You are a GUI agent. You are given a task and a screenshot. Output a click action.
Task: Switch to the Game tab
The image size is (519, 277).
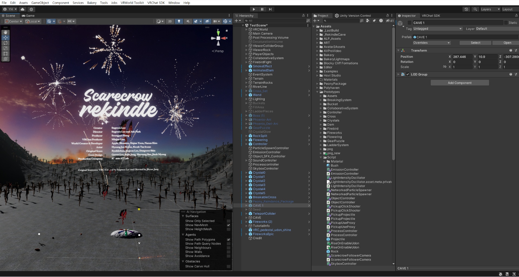(x=28, y=16)
